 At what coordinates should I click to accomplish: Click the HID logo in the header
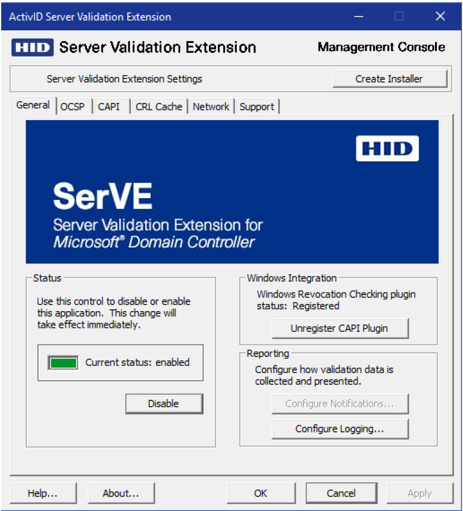pyautogui.click(x=32, y=48)
